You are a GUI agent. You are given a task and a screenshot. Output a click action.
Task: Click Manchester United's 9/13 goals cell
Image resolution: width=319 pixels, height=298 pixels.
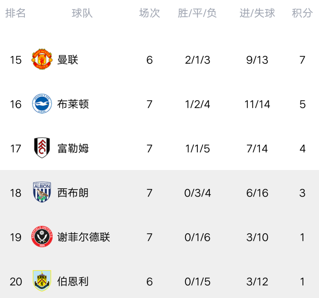click(x=257, y=60)
